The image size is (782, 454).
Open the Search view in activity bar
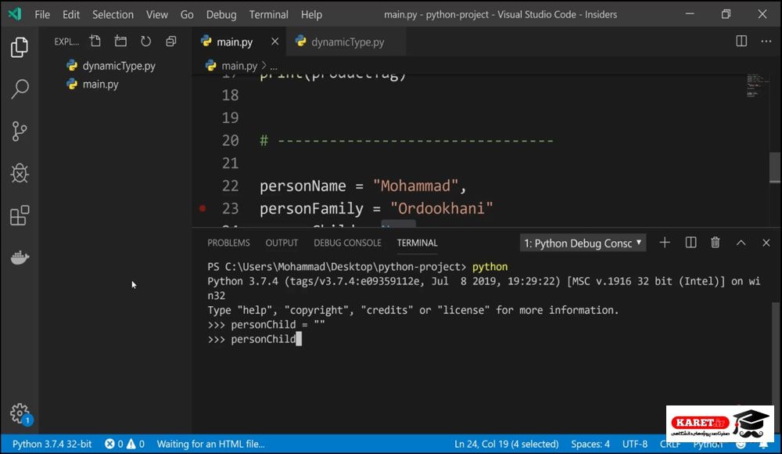(x=20, y=89)
